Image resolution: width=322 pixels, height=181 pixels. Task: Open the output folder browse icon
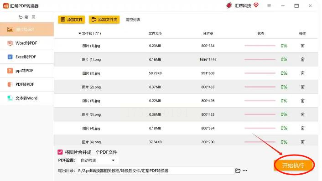[x=238, y=171]
